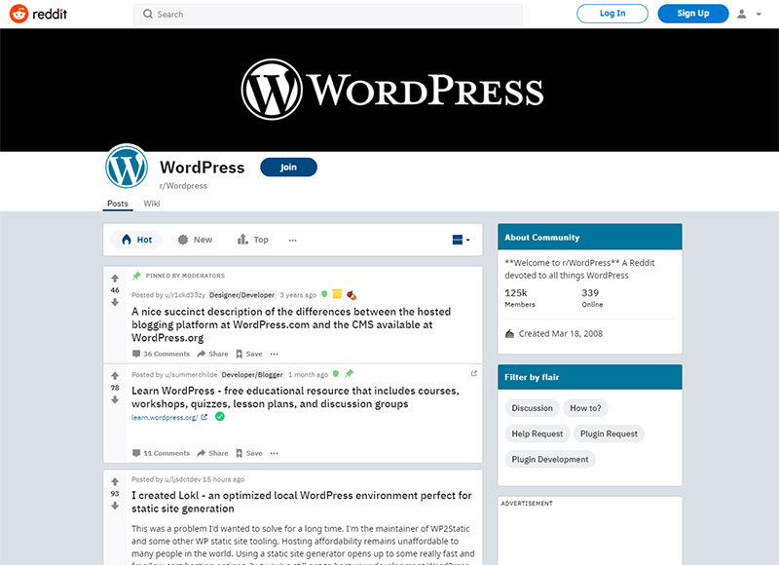
Task: Click the green shield on the Learn WordPress post
Action: point(336,374)
